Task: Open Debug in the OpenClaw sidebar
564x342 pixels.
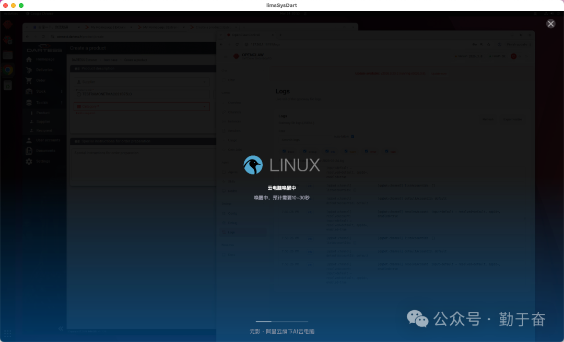Action: pos(232,223)
